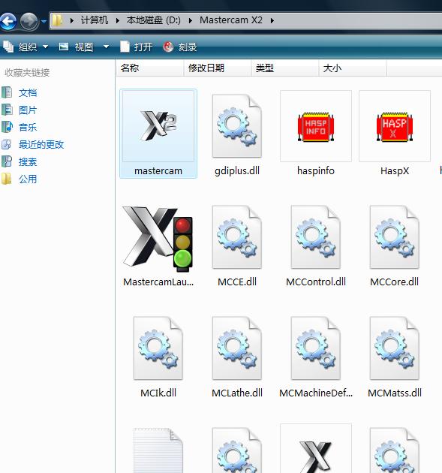This screenshot has width=442, height=473.
Task: Expand the arrow after 本地磁盘 (D:)
Action: (x=191, y=20)
